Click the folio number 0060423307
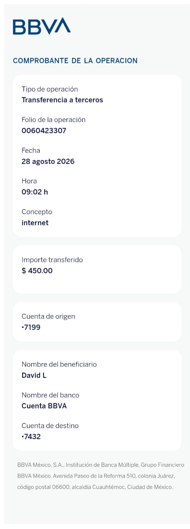 44,131
